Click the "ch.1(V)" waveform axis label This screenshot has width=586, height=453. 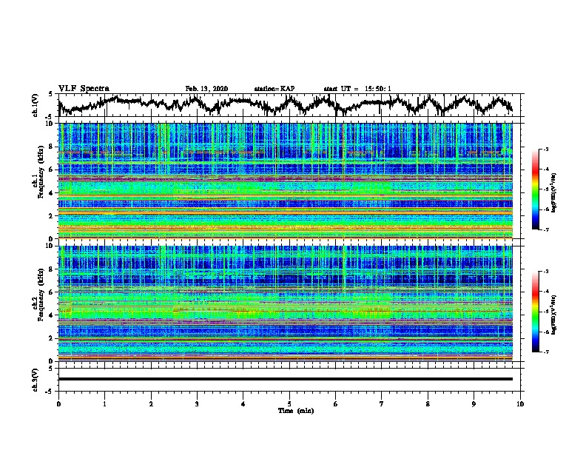tap(36, 105)
